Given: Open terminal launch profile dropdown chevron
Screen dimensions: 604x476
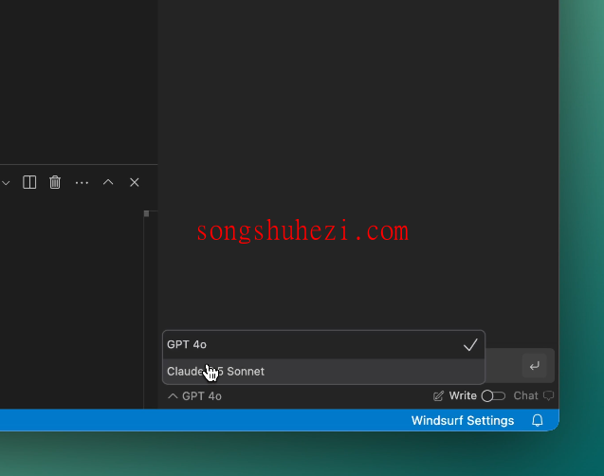Looking at the screenshot, I should (x=6, y=183).
